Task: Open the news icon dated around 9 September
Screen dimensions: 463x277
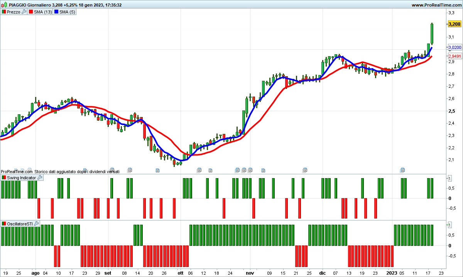Action: tap(130, 170)
